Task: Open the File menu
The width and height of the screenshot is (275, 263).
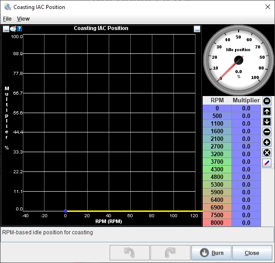Action: [x=7, y=19]
